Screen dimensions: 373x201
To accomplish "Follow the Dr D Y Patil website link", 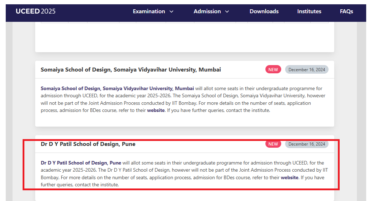I will click(289, 177).
